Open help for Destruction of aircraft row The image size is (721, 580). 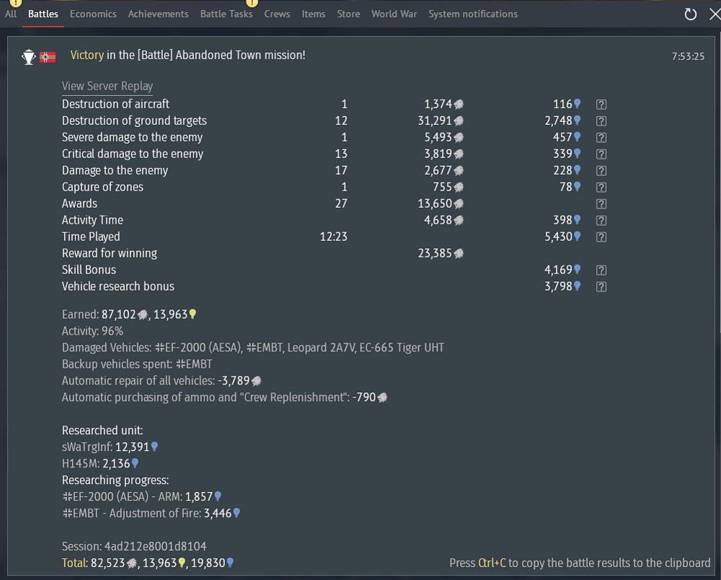click(x=601, y=105)
